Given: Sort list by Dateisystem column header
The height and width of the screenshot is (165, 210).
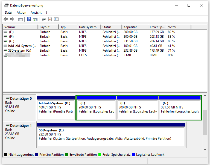Looking at the screenshot, I should [x=87, y=27].
